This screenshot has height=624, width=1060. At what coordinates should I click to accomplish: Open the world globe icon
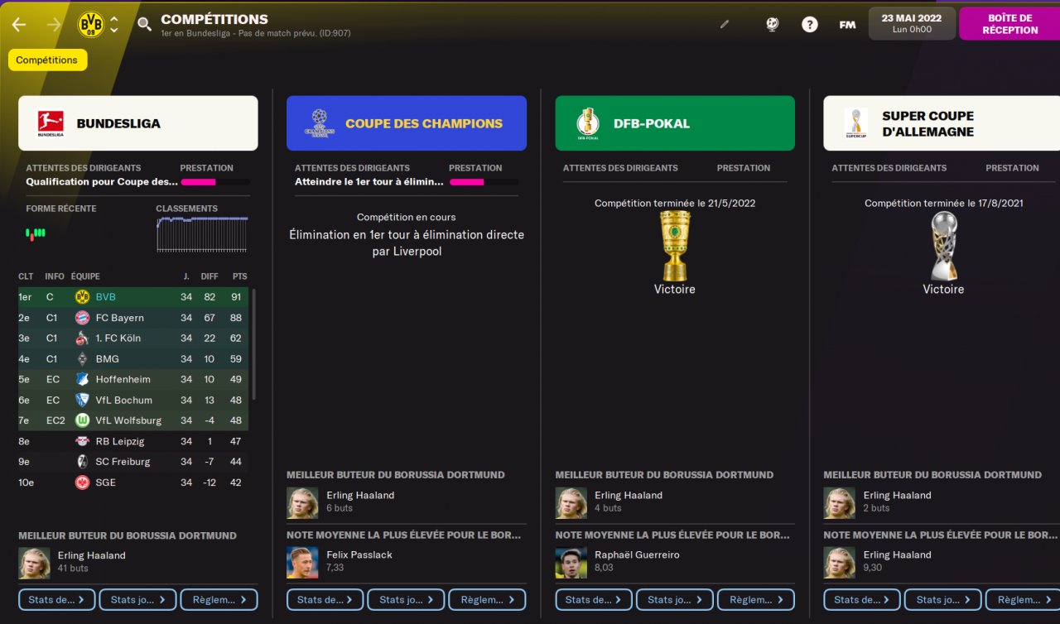pyautogui.click(x=772, y=25)
